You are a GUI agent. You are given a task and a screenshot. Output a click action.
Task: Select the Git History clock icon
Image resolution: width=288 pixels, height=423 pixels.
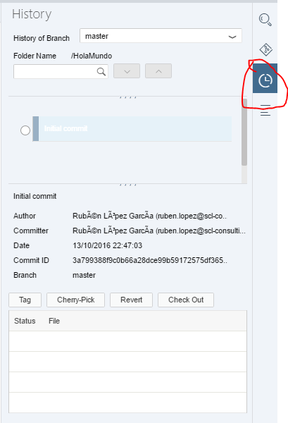[265, 78]
